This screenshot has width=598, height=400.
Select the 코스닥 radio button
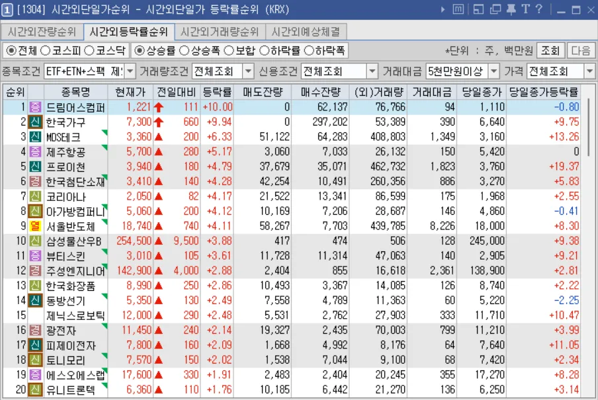(x=89, y=51)
